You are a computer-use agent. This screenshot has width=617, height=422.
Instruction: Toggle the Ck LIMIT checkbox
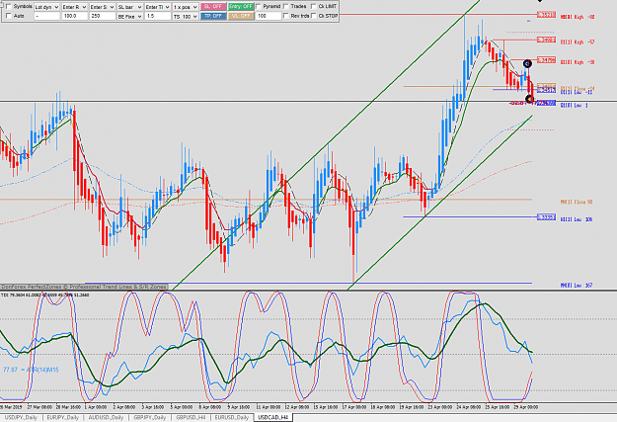[314, 7]
